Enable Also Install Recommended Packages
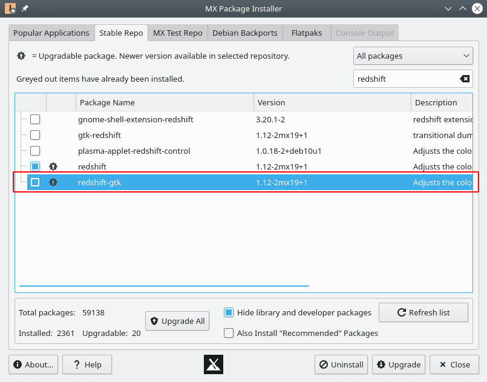Viewport: 487px width, 382px height. point(228,333)
